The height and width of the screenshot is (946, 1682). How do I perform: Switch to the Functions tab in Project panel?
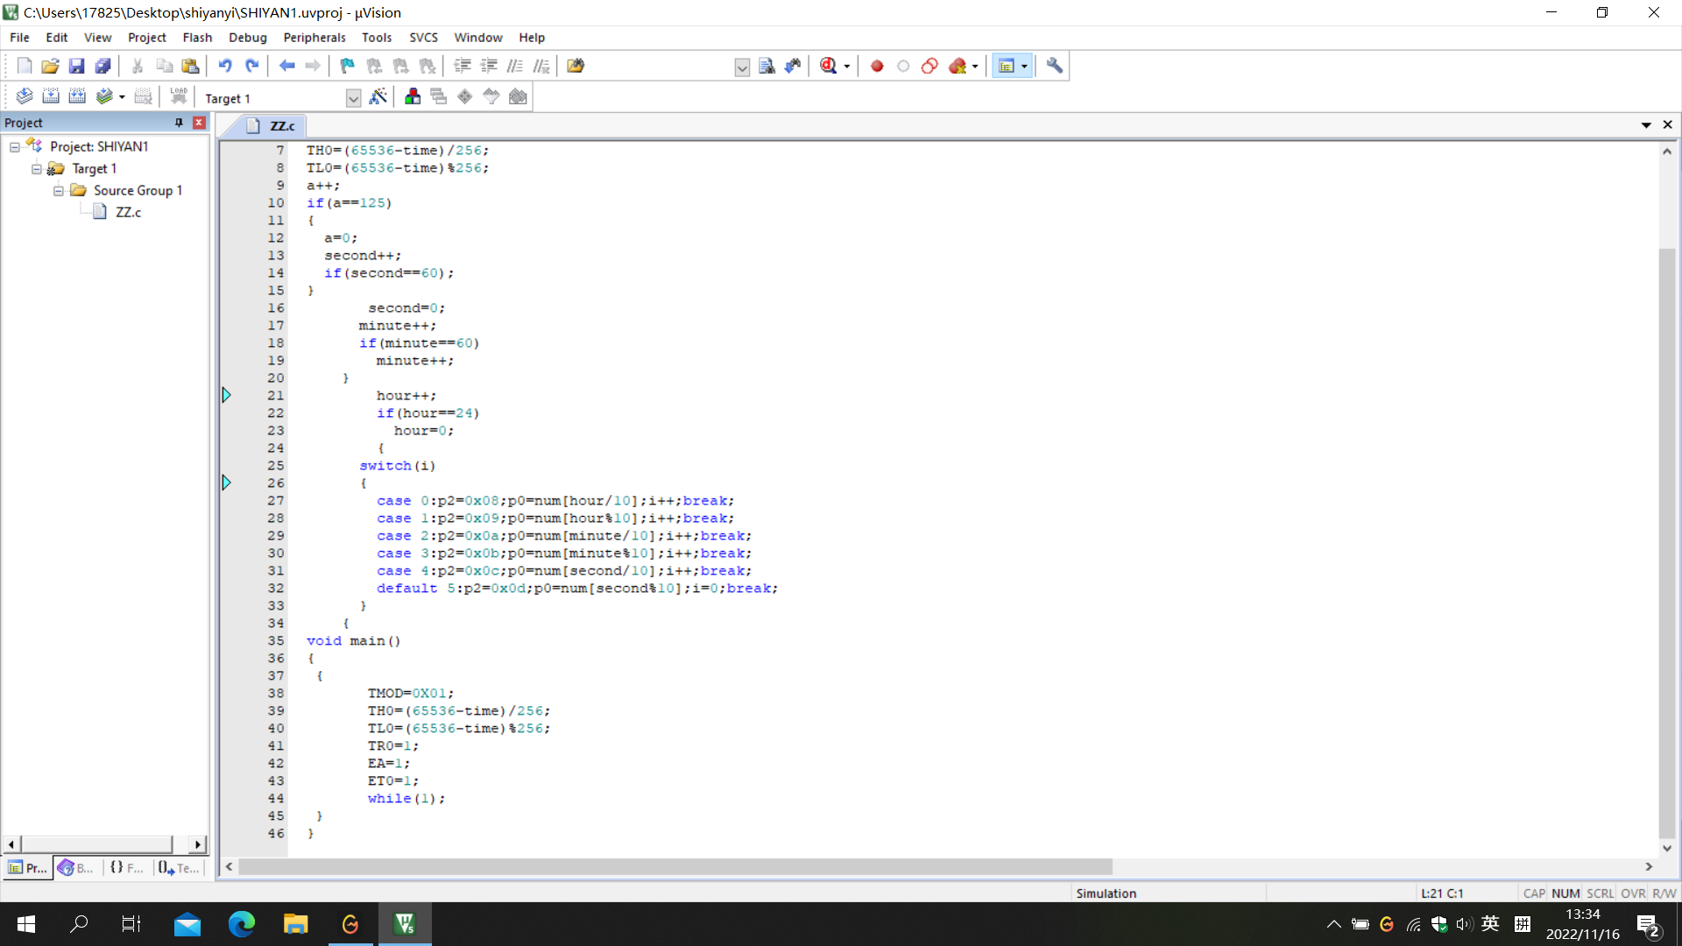[126, 868]
